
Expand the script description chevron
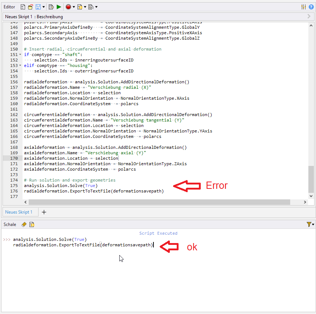pos(309,16)
